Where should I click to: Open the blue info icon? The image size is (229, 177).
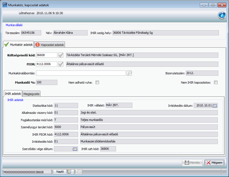pos(222,15)
